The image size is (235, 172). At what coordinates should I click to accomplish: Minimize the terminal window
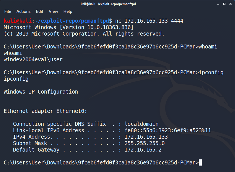pos(218,4)
